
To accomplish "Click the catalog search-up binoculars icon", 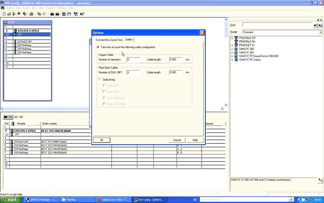I will point(315,25).
